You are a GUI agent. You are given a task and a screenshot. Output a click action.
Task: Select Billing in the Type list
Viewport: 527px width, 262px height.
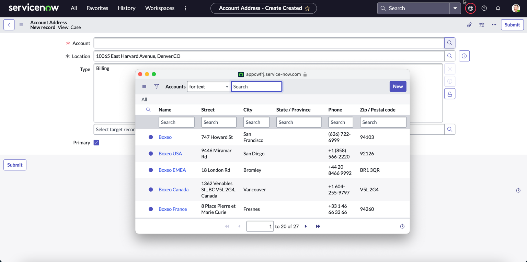pyautogui.click(x=103, y=68)
